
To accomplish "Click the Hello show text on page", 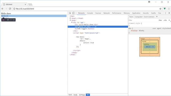I will point(6,14).
